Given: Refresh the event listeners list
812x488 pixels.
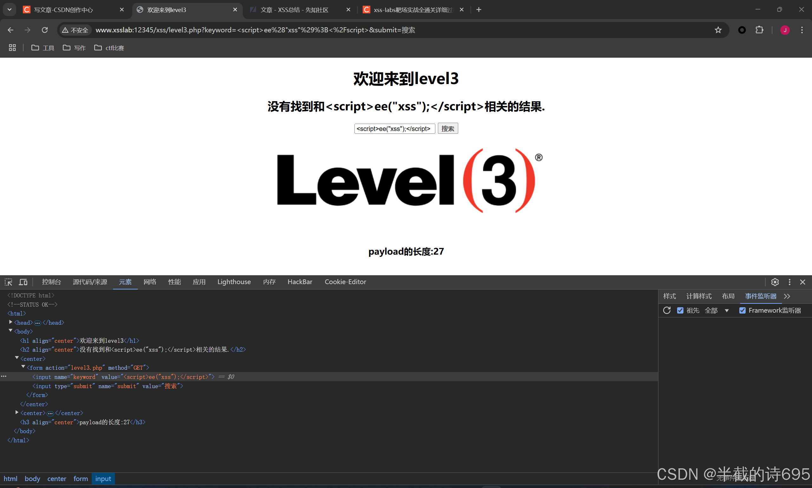Looking at the screenshot, I should click(x=667, y=310).
